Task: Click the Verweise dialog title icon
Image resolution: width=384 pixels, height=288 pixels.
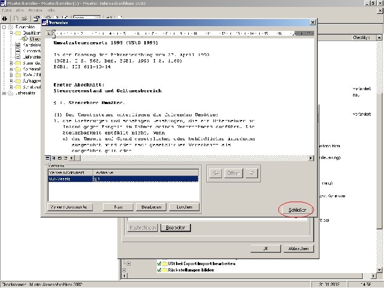Action: 45,22
